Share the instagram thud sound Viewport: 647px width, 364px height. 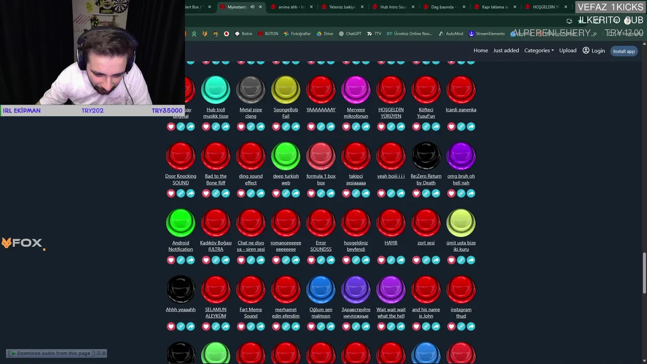click(x=471, y=327)
